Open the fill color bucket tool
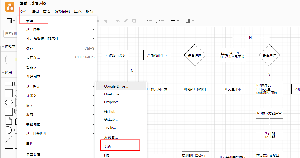Screen dimensions: 300x158 [x=117, y=21]
